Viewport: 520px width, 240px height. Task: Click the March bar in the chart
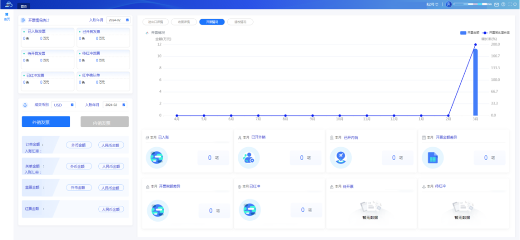pos(475,82)
